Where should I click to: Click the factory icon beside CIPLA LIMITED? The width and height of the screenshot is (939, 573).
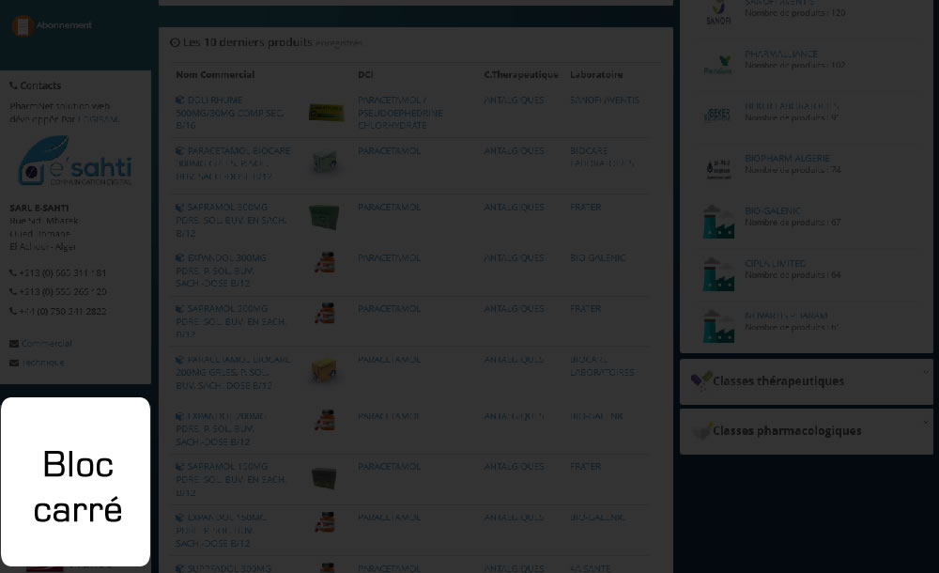[718, 274]
